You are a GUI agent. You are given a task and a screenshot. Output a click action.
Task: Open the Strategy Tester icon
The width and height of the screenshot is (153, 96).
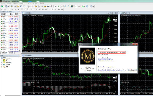(24, 6)
